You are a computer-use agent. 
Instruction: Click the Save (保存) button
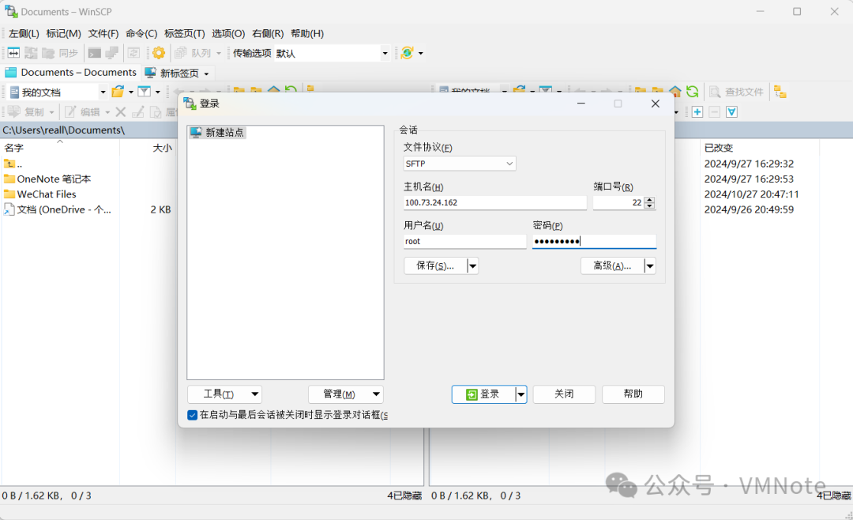[435, 266]
